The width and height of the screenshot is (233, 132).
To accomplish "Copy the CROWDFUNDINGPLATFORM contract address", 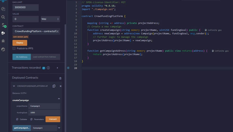I will point(54,86).
